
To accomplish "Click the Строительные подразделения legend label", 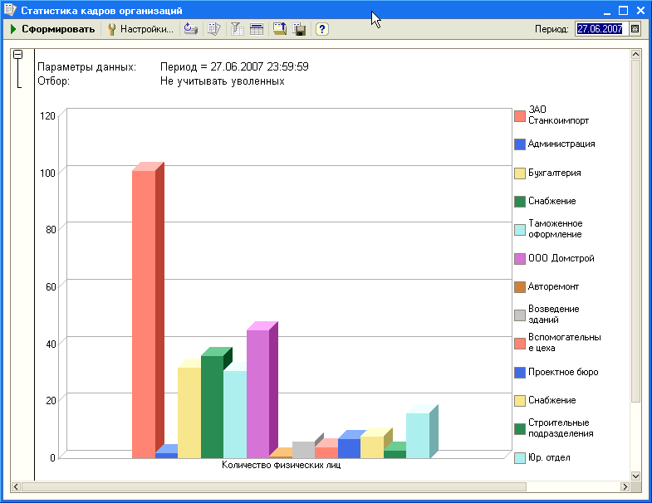I will click(x=561, y=428).
